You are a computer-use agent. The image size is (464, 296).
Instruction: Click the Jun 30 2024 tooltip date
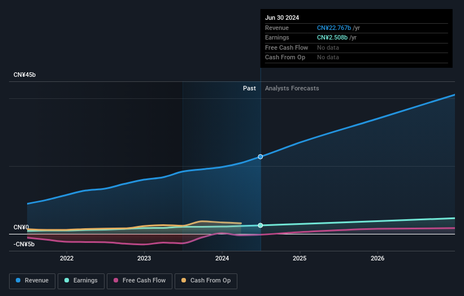[x=281, y=18]
